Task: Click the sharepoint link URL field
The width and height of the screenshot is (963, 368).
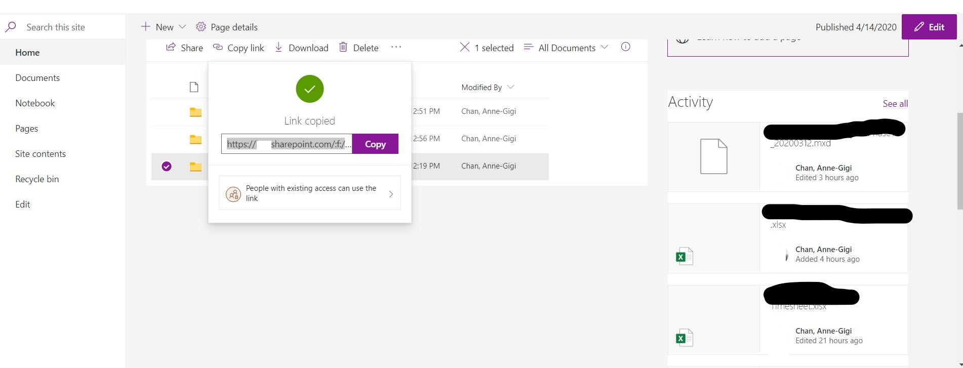Action: (x=287, y=144)
